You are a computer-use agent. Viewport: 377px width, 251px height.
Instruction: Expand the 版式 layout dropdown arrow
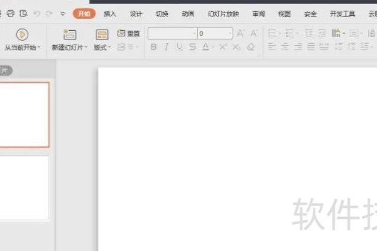(x=109, y=48)
